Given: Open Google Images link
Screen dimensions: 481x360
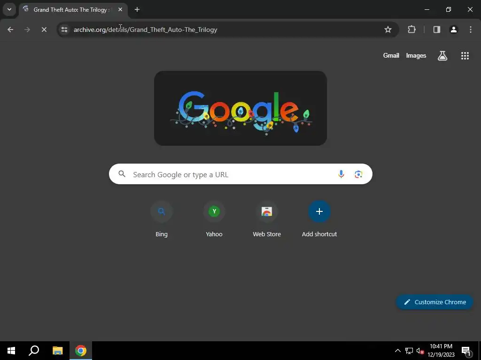Looking at the screenshot, I should [416, 55].
